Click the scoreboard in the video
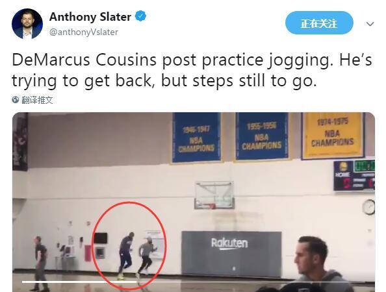386x292 pixels. pyautogui.click(x=354, y=175)
